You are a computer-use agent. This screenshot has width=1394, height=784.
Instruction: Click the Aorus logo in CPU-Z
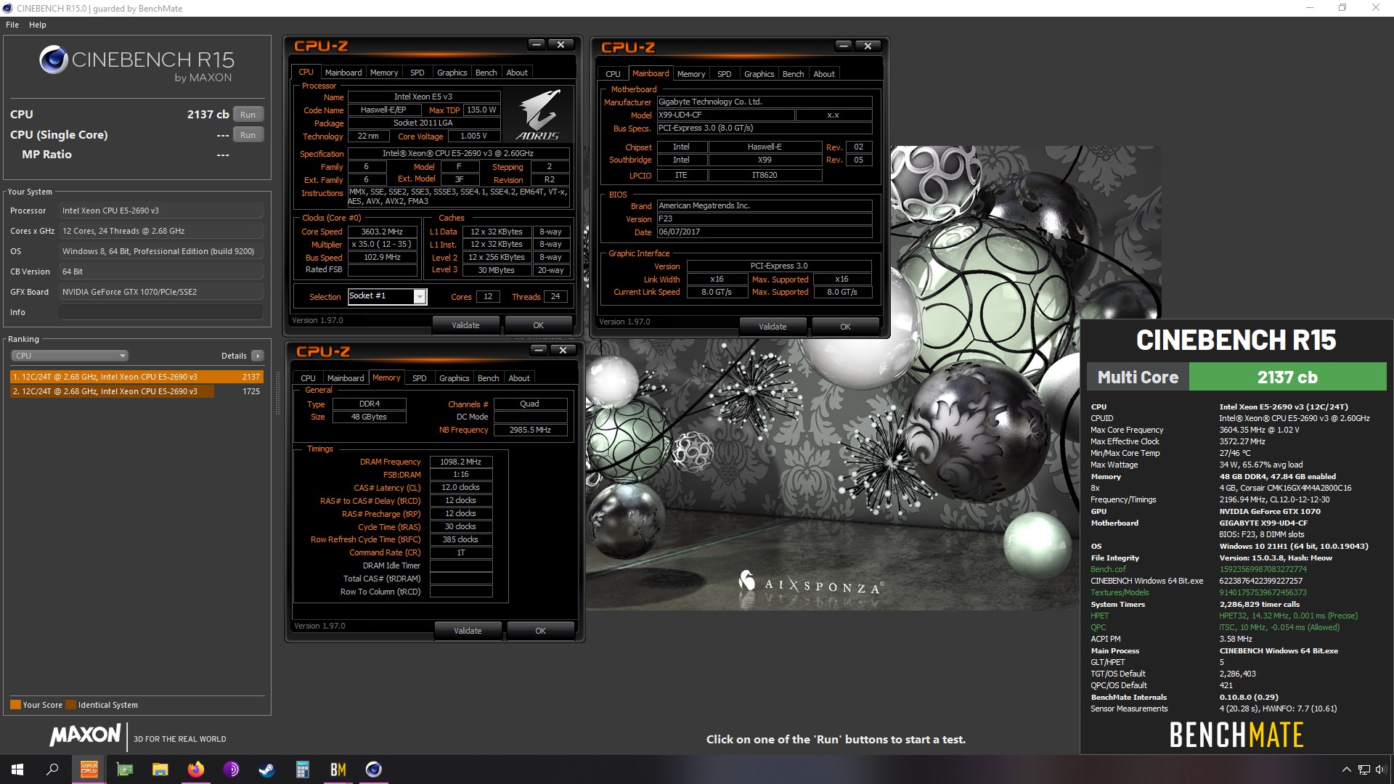point(538,115)
